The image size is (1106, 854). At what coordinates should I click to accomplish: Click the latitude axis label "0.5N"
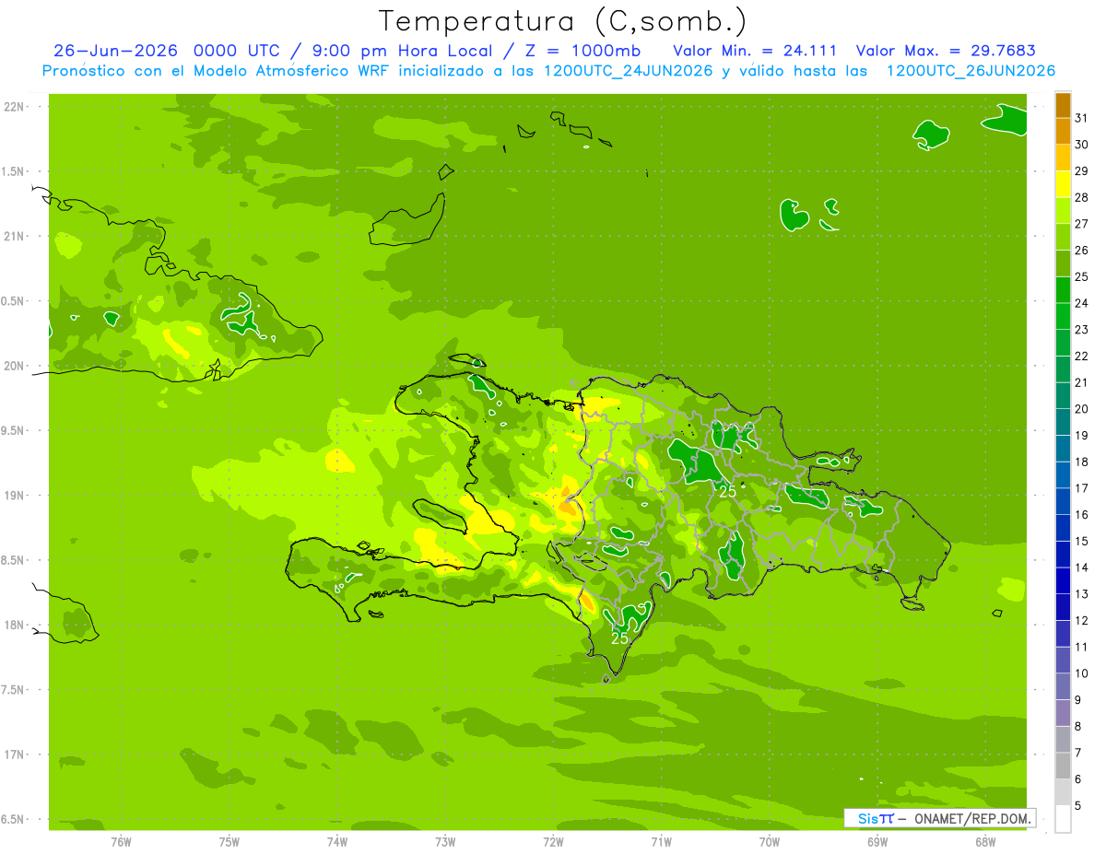[14, 301]
